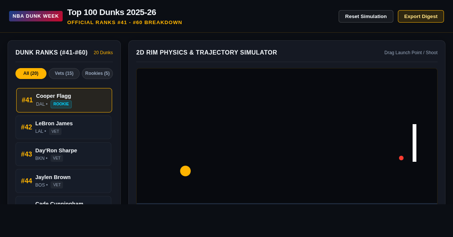Switch to the Vets (15) filter

(x=64, y=73)
